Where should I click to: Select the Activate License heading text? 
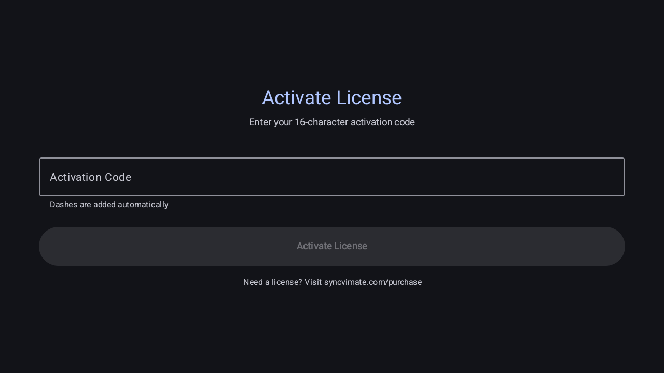point(332,97)
